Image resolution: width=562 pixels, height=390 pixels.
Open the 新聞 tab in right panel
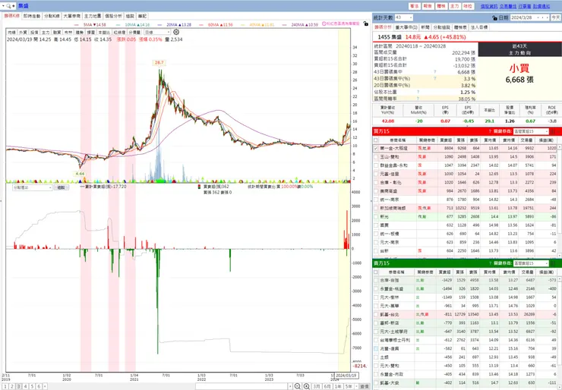[425, 27]
